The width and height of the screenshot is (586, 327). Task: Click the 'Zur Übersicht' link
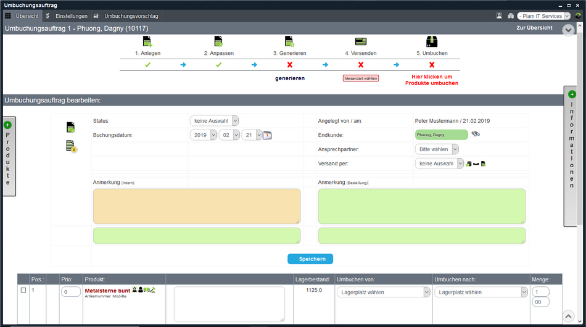coord(534,28)
